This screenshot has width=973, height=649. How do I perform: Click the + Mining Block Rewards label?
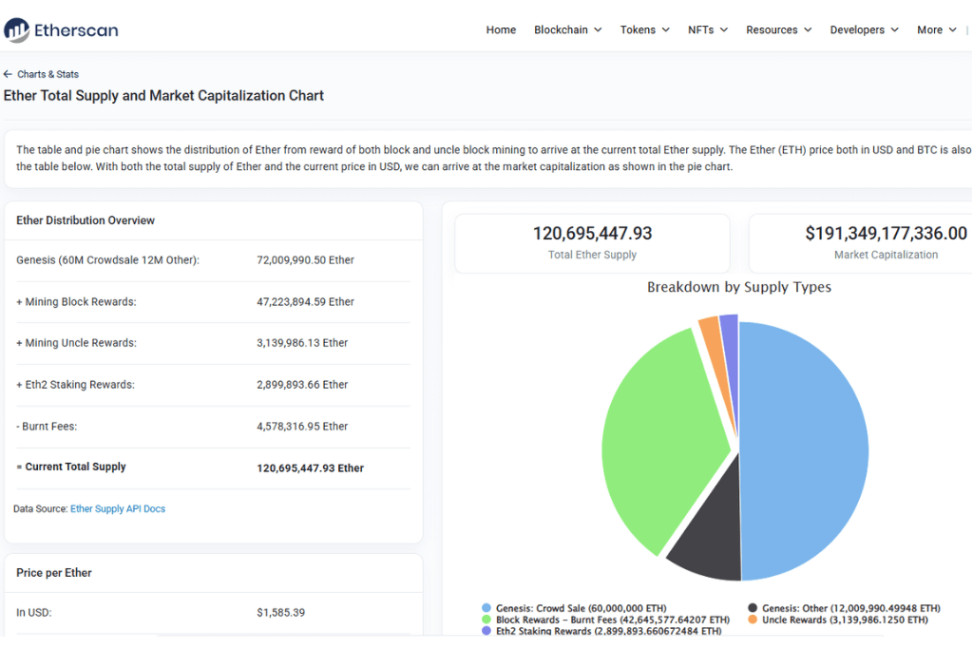[76, 301]
